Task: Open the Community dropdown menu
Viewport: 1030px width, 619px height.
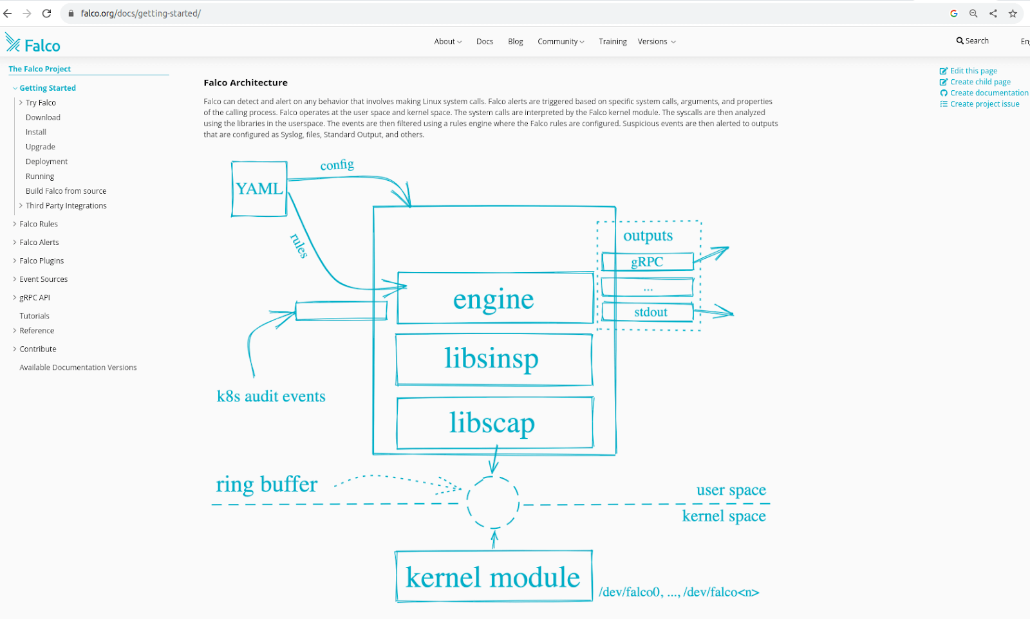Action: [561, 42]
